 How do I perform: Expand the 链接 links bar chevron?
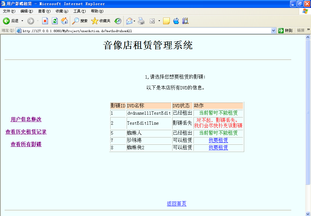click(x=309, y=29)
